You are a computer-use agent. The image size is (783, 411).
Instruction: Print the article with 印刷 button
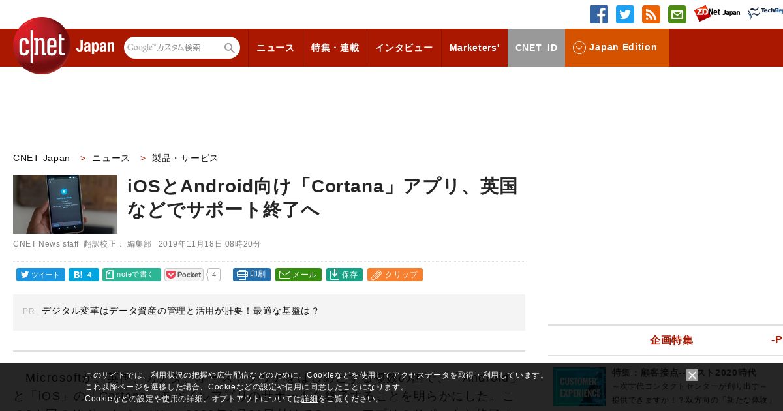pos(252,275)
